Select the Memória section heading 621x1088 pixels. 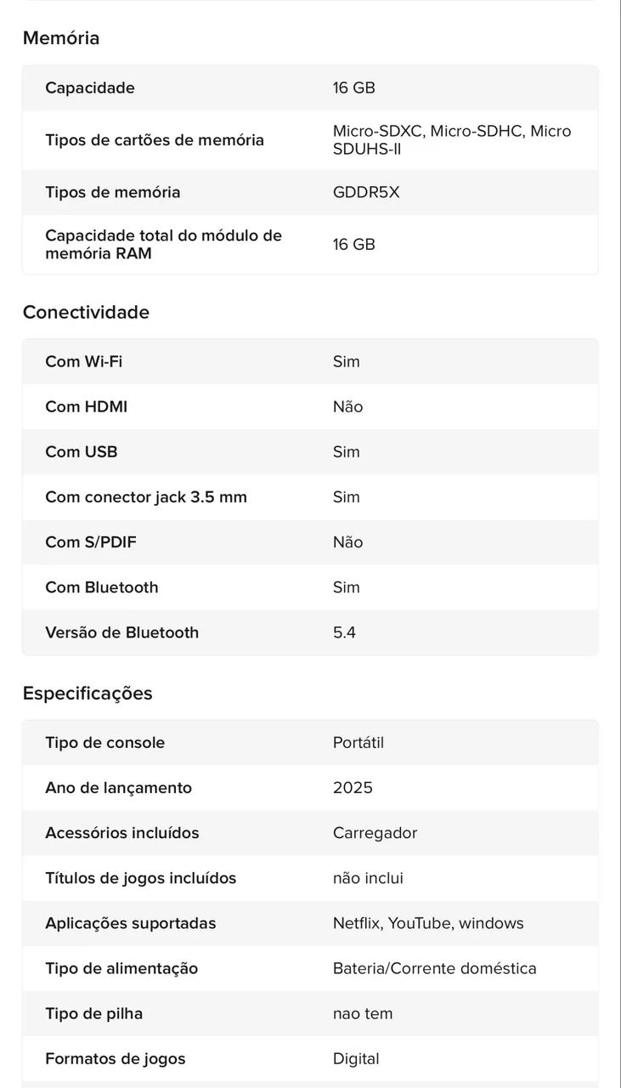coord(61,38)
